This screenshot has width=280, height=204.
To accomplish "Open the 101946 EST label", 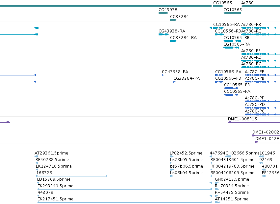I will (x=267, y=153).
